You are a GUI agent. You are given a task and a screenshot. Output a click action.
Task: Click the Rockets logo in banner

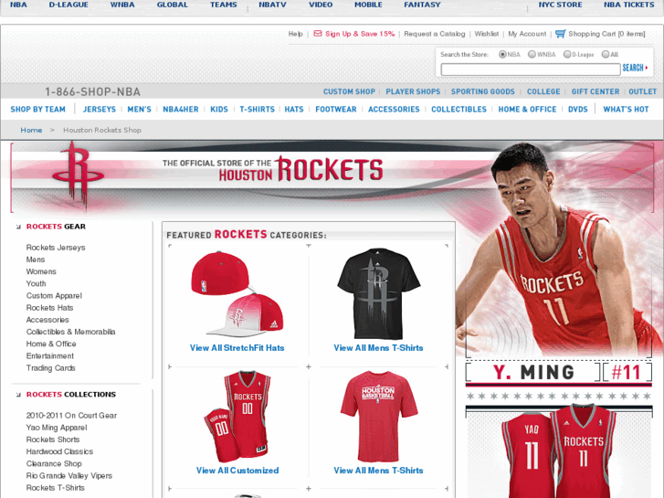(x=78, y=175)
